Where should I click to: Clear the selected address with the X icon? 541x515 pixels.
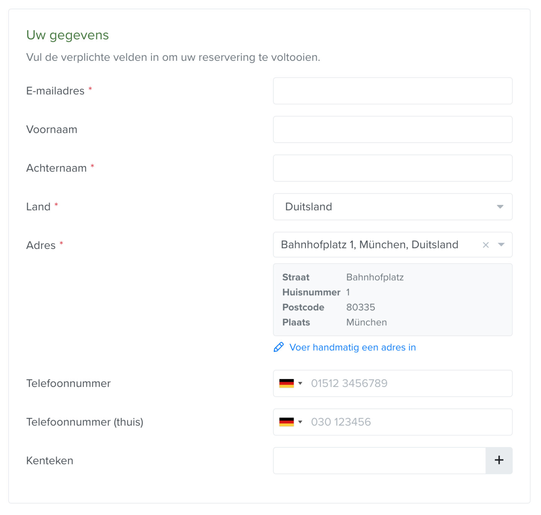coord(485,245)
